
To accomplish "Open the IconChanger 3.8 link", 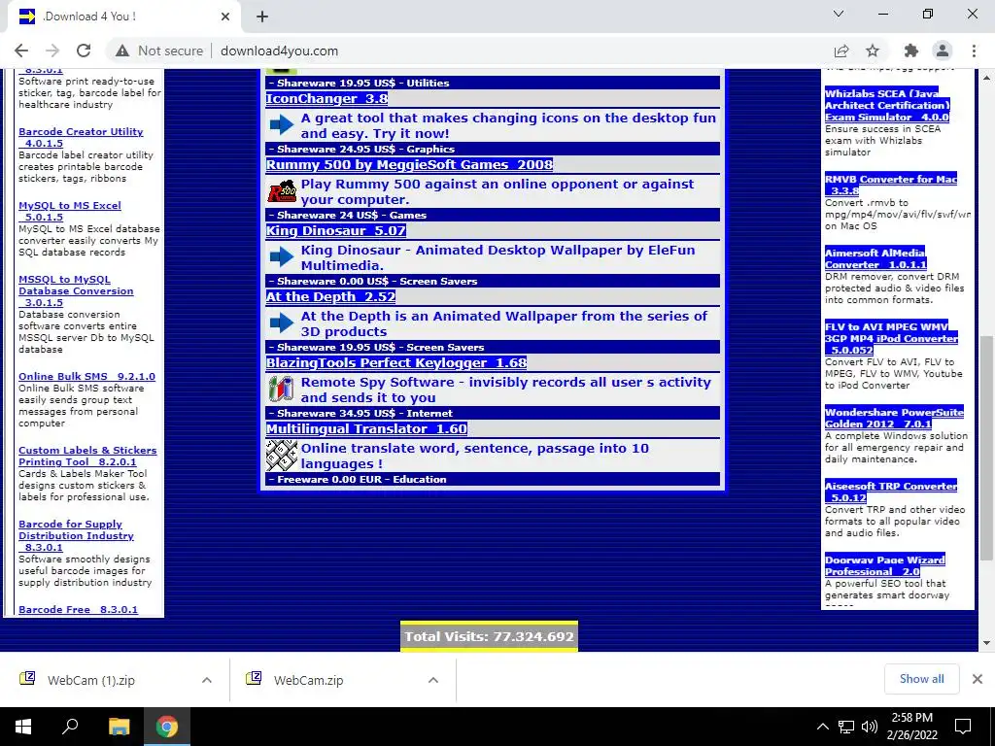I will [326, 98].
